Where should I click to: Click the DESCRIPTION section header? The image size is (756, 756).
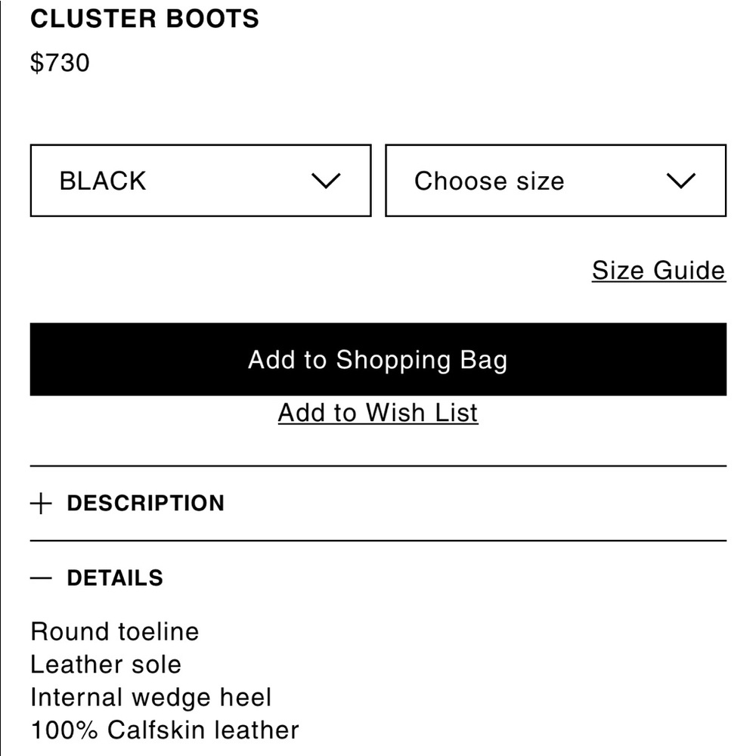(146, 503)
